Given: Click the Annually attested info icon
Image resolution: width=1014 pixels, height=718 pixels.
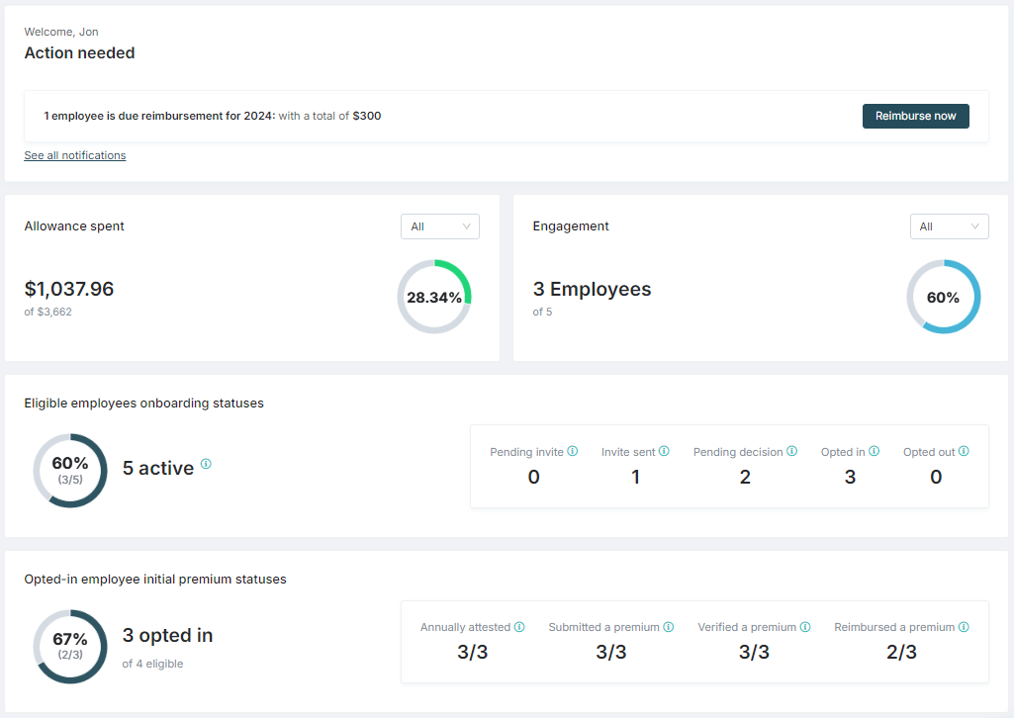Looking at the screenshot, I should coord(520,626).
